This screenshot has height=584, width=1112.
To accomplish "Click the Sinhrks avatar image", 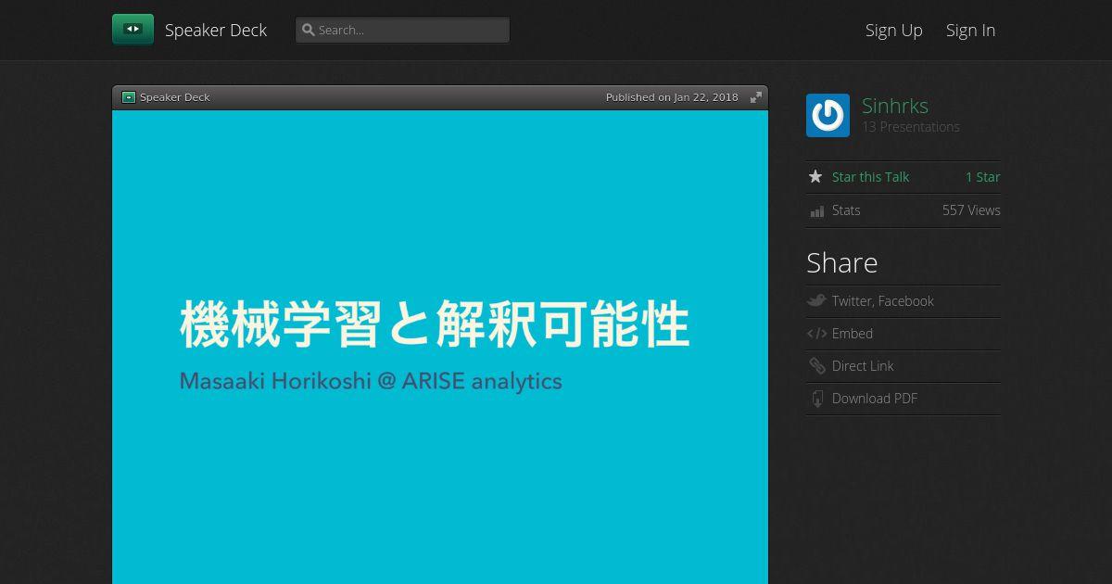I will coord(828,116).
